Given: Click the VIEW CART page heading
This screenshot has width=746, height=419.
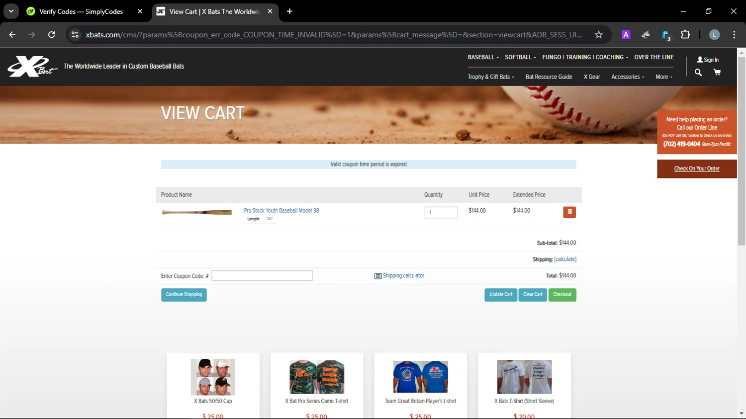Looking at the screenshot, I should click(203, 113).
